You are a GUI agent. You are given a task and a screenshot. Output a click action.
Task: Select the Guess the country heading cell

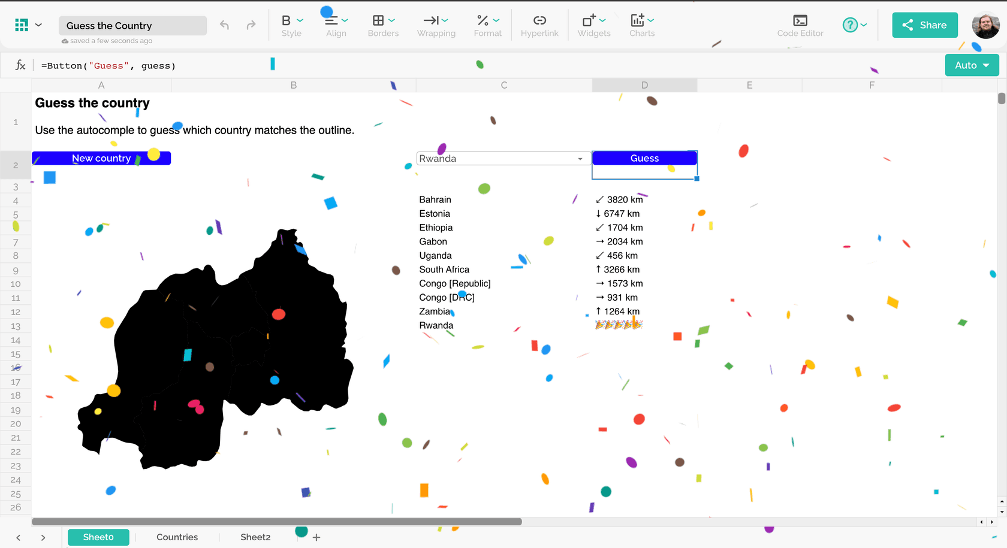(x=92, y=103)
